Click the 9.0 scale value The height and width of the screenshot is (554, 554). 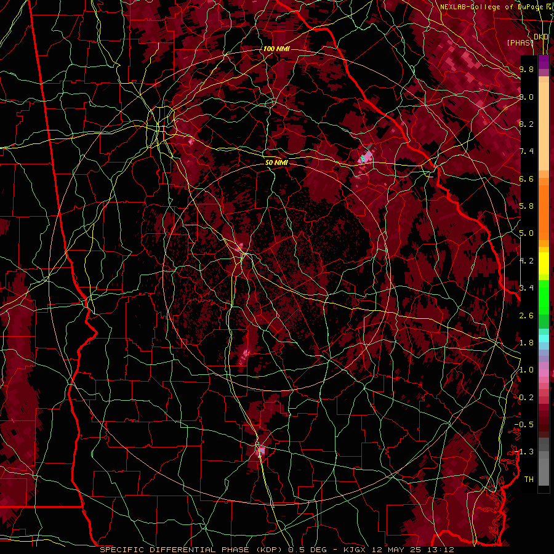click(526, 97)
